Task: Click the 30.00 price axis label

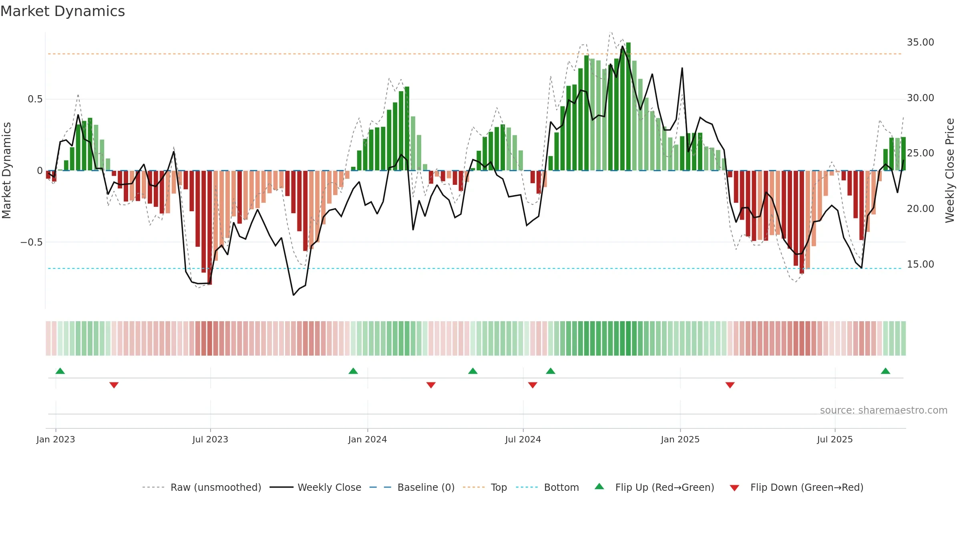Action: tap(921, 98)
